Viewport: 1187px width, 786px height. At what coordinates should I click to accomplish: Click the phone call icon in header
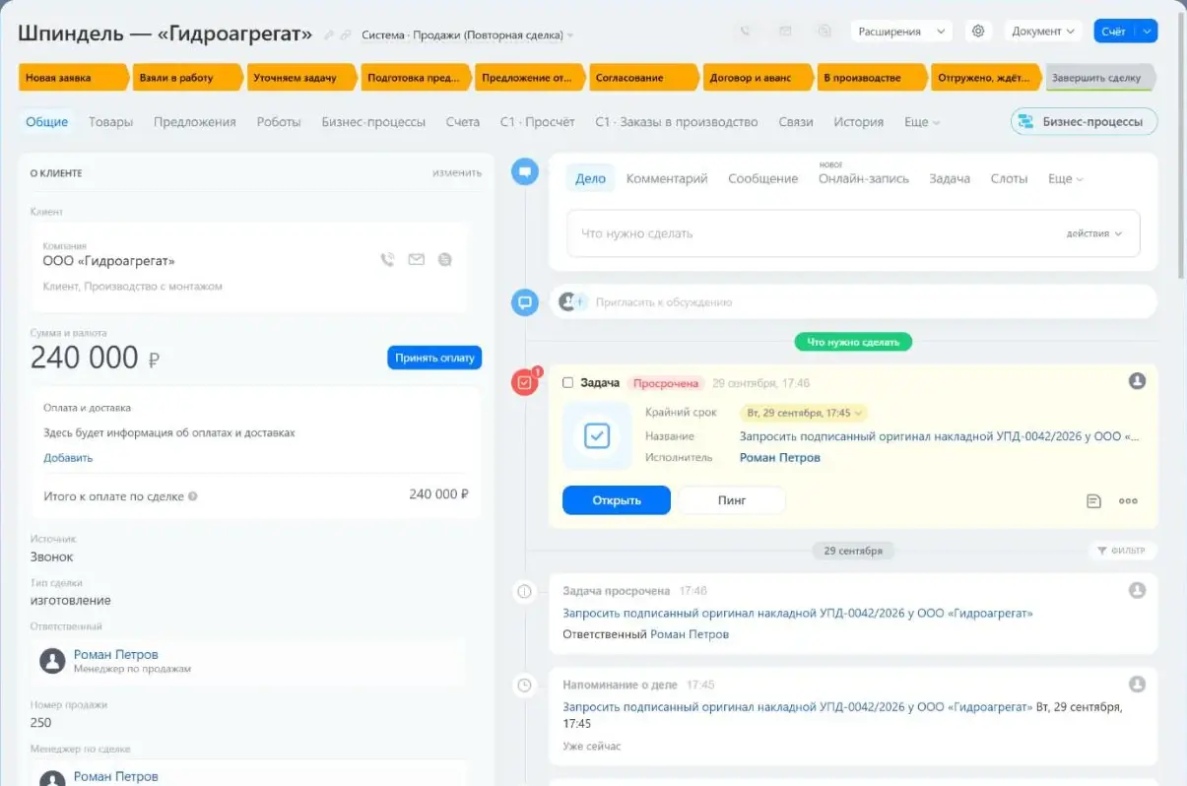(747, 32)
